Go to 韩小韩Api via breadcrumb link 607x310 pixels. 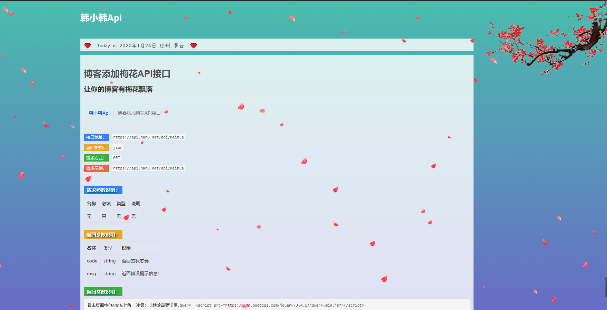99,113
